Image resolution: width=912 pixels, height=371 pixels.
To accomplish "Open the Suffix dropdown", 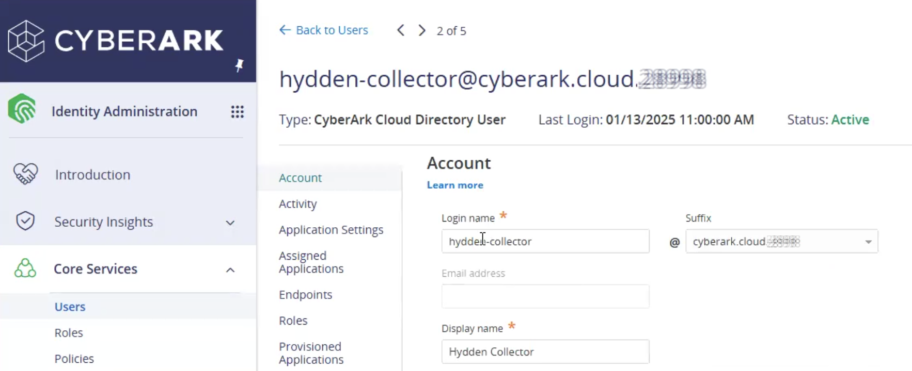I will pyautogui.click(x=868, y=242).
